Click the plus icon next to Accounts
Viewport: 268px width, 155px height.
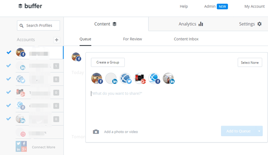(x=57, y=40)
